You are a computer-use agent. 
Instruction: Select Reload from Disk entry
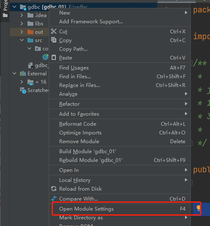pos(120,189)
